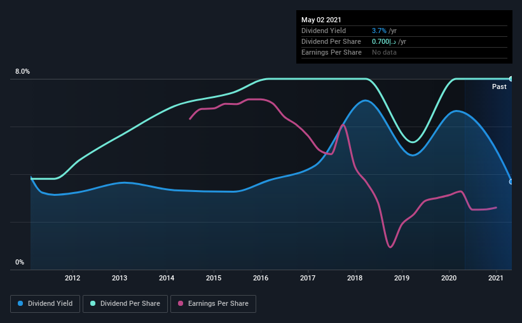Click the 0% y-axis label
The image size is (522, 323).
[20, 263]
